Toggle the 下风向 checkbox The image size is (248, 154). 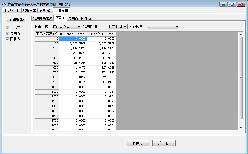point(7,27)
